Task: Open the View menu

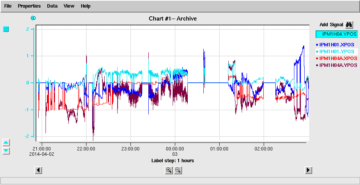Action: pyautogui.click(x=69, y=6)
